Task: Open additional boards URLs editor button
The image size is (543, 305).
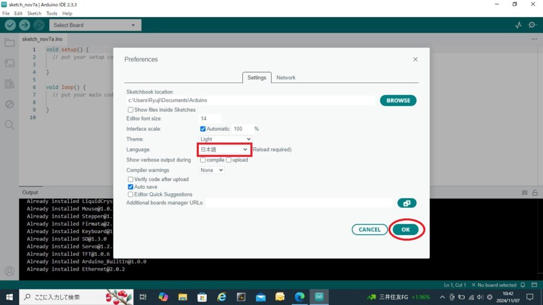Action: [407, 203]
